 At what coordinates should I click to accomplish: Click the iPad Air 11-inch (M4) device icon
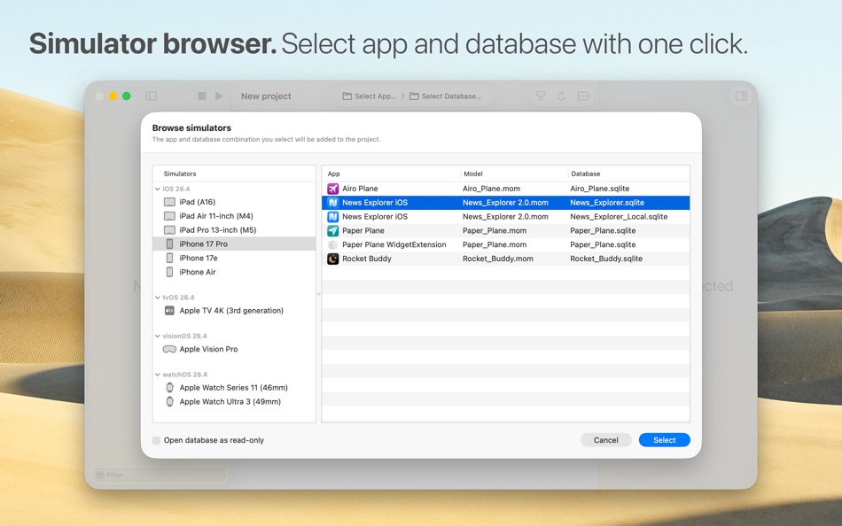click(169, 216)
